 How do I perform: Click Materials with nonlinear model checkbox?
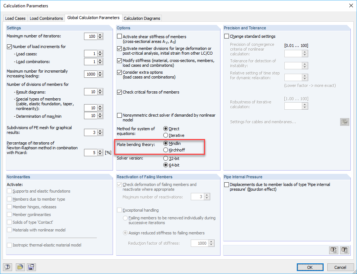pyautogui.click(x=9, y=230)
